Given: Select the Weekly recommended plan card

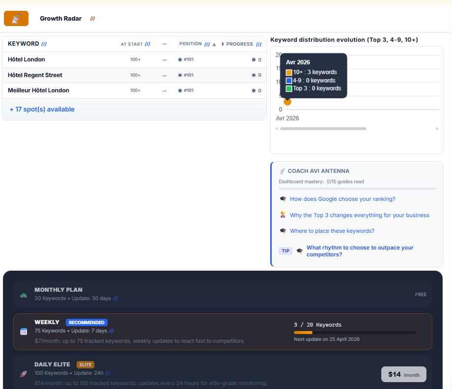Looking at the screenshot, I should pos(223,332).
